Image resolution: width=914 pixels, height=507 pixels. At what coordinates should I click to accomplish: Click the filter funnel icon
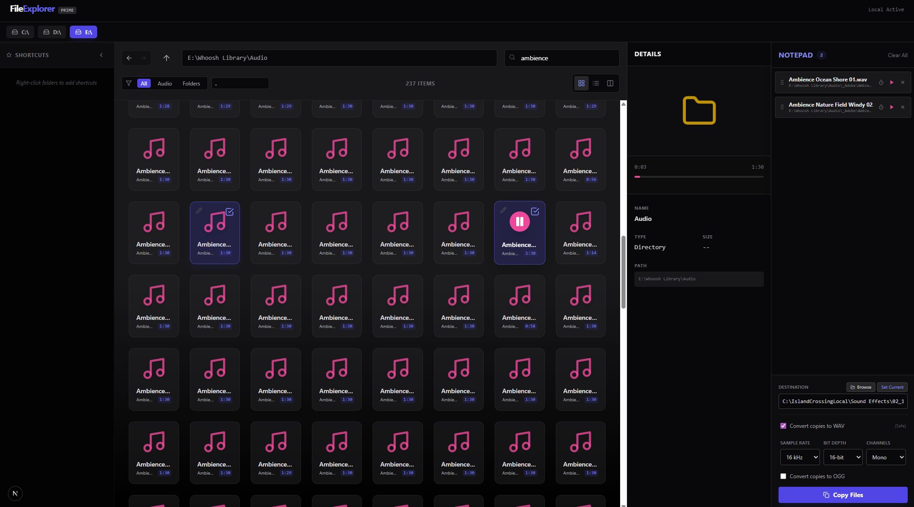pyautogui.click(x=129, y=83)
